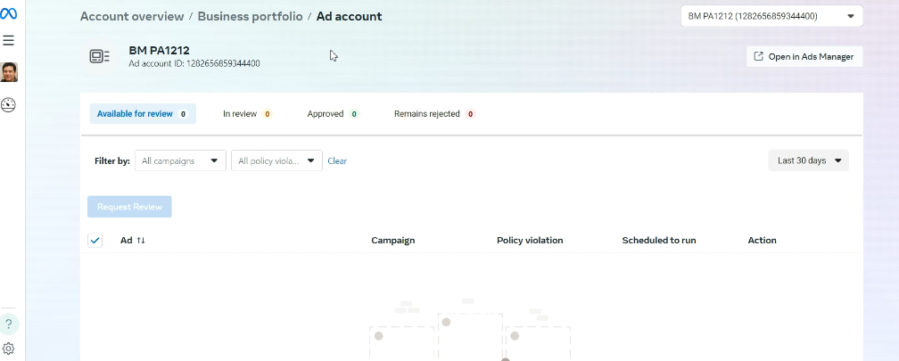
Task: Open the hamburger menu in sidebar
Action: (9, 41)
